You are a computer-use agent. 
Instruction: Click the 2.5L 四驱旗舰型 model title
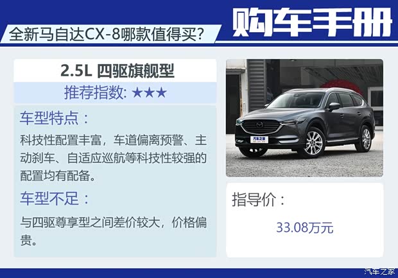click(x=117, y=71)
